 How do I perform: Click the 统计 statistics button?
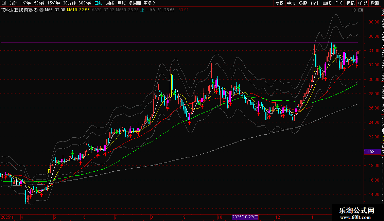click(x=315, y=3)
